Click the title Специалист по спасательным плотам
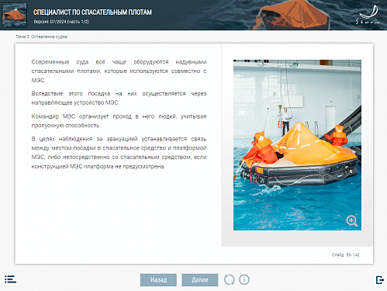The width and height of the screenshot is (387, 291). click(92, 12)
